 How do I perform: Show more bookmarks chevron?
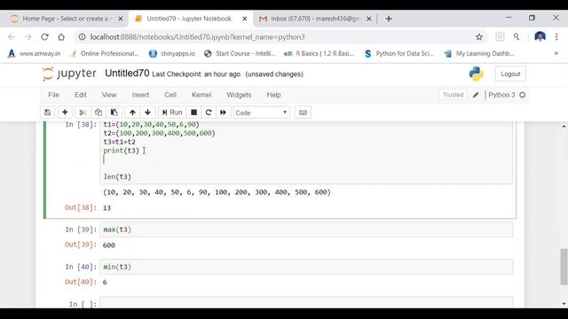click(556, 53)
